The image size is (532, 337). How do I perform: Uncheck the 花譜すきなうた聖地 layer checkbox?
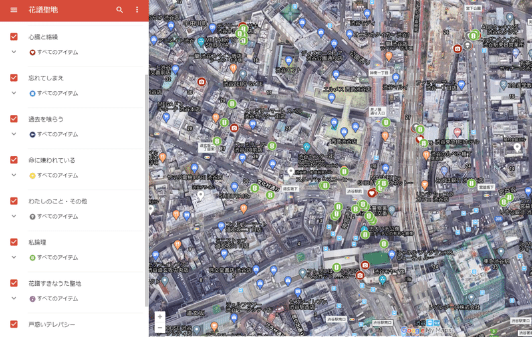click(13, 282)
